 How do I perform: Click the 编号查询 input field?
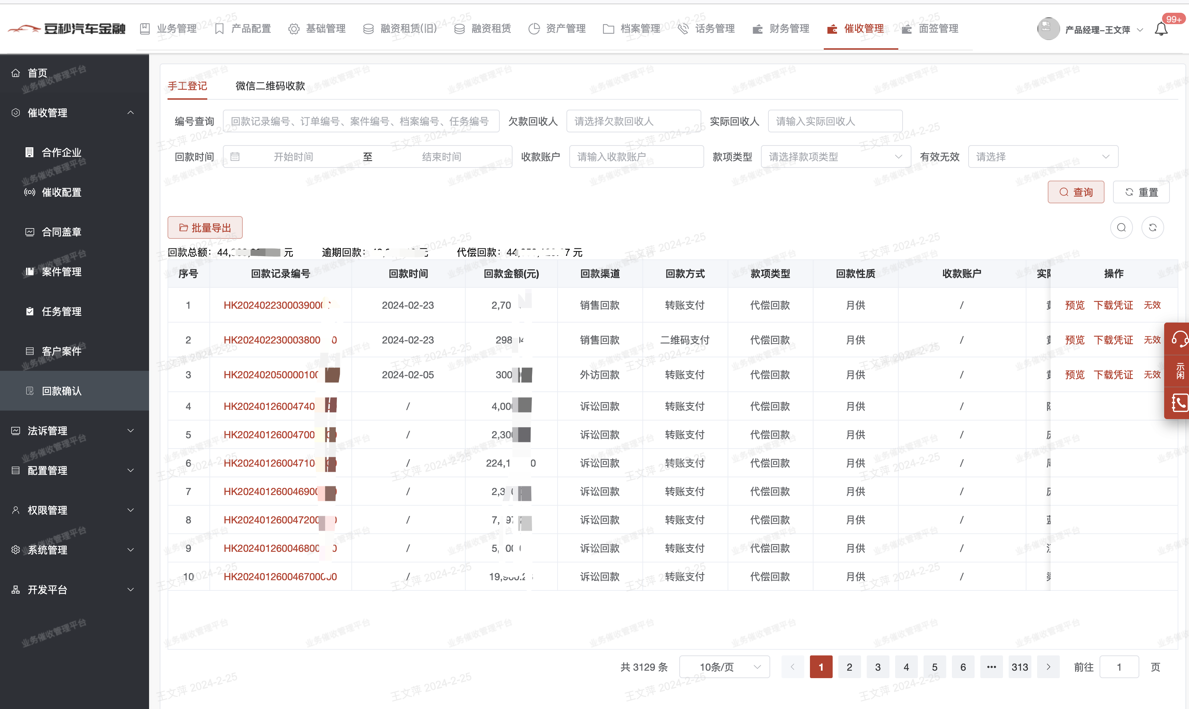(x=361, y=121)
